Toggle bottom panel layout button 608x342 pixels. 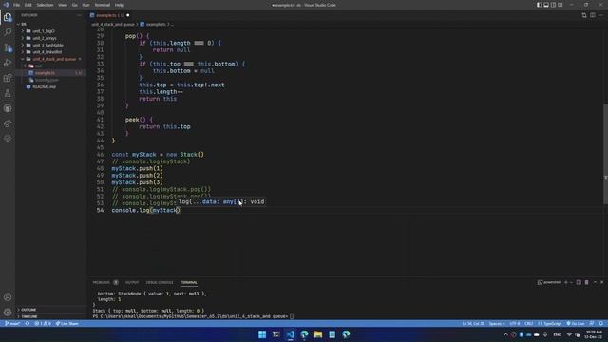pos(546,5)
